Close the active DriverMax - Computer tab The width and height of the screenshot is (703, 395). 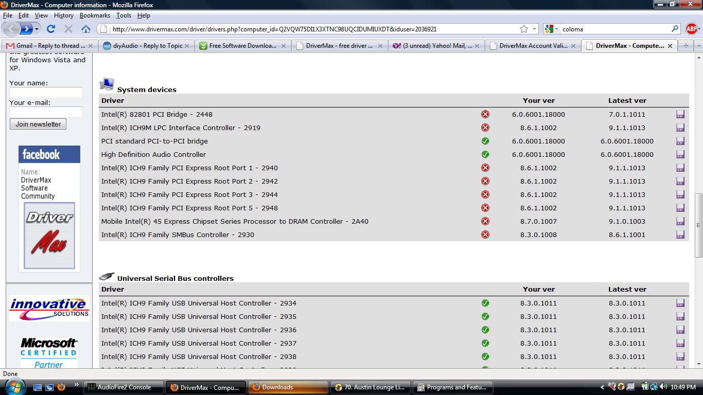(x=670, y=46)
